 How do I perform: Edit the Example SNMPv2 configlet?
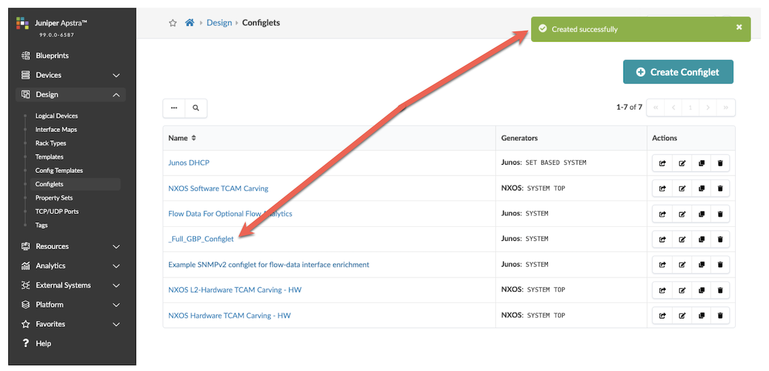[682, 265]
